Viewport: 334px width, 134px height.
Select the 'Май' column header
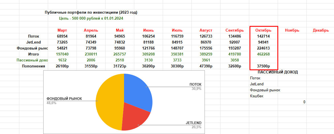tap(120, 30)
